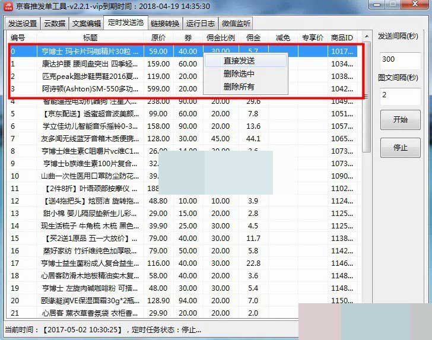Select row 山曲一次性医用口罩防尘防花

click(x=183, y=176)
